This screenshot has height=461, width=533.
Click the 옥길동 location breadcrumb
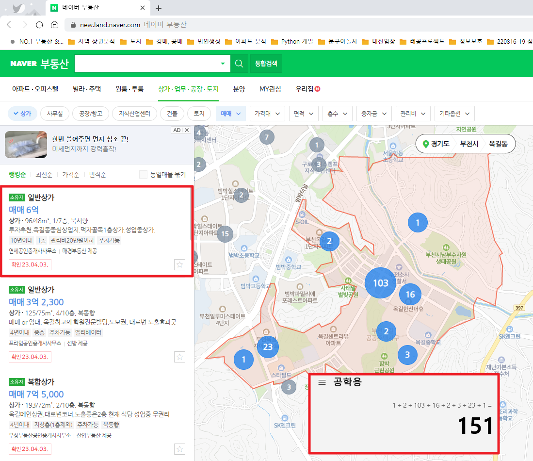pos(498,144)
